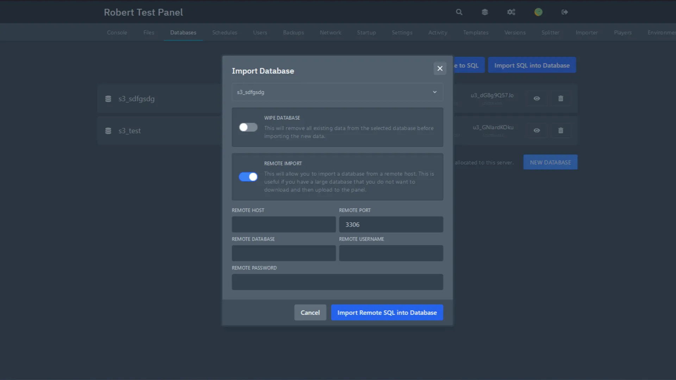Expand the database selector in Import dialog
This screenshot has width=676, height=380.
(x=434, y=92)
